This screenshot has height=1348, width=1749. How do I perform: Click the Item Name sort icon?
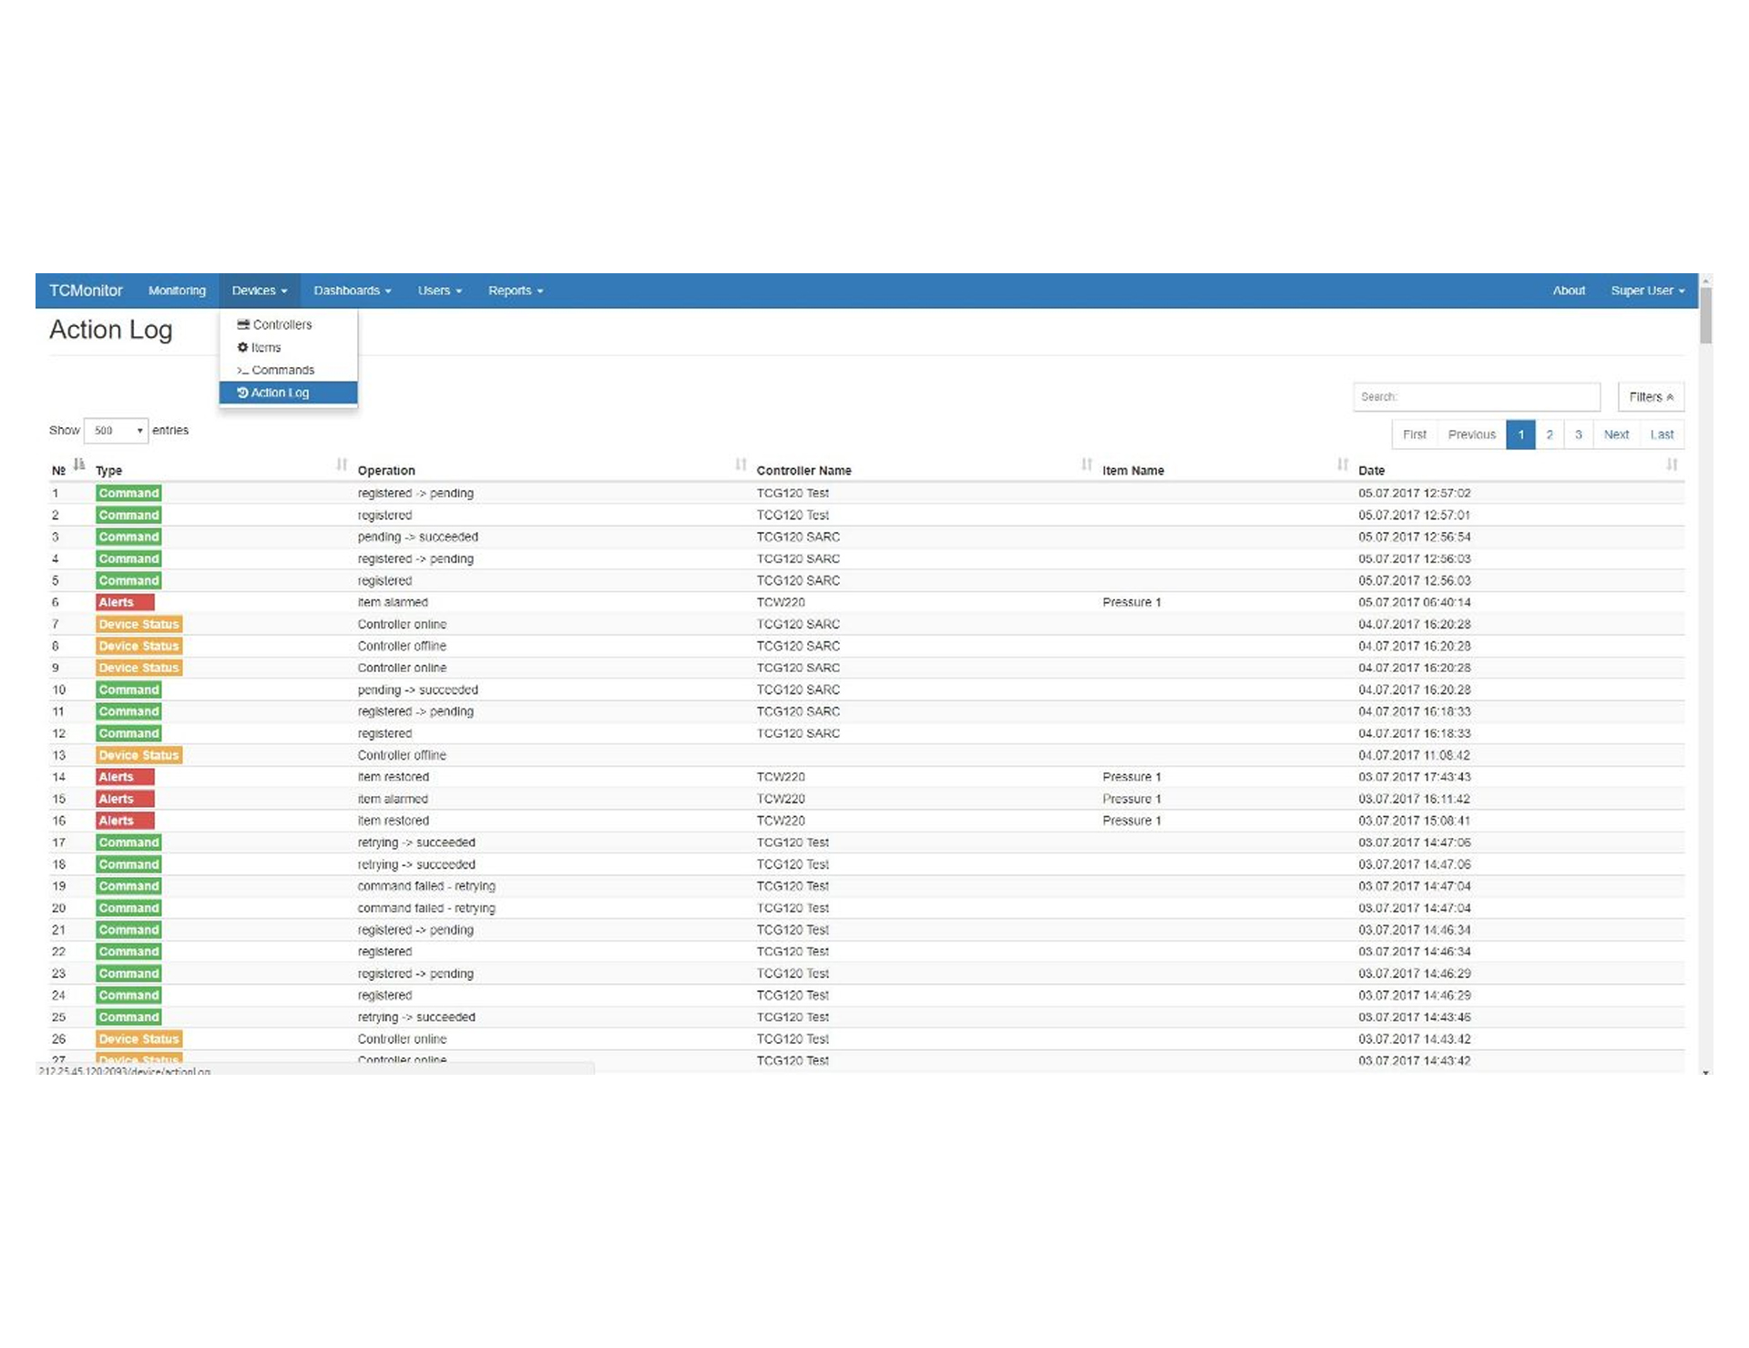[1343, 465]
